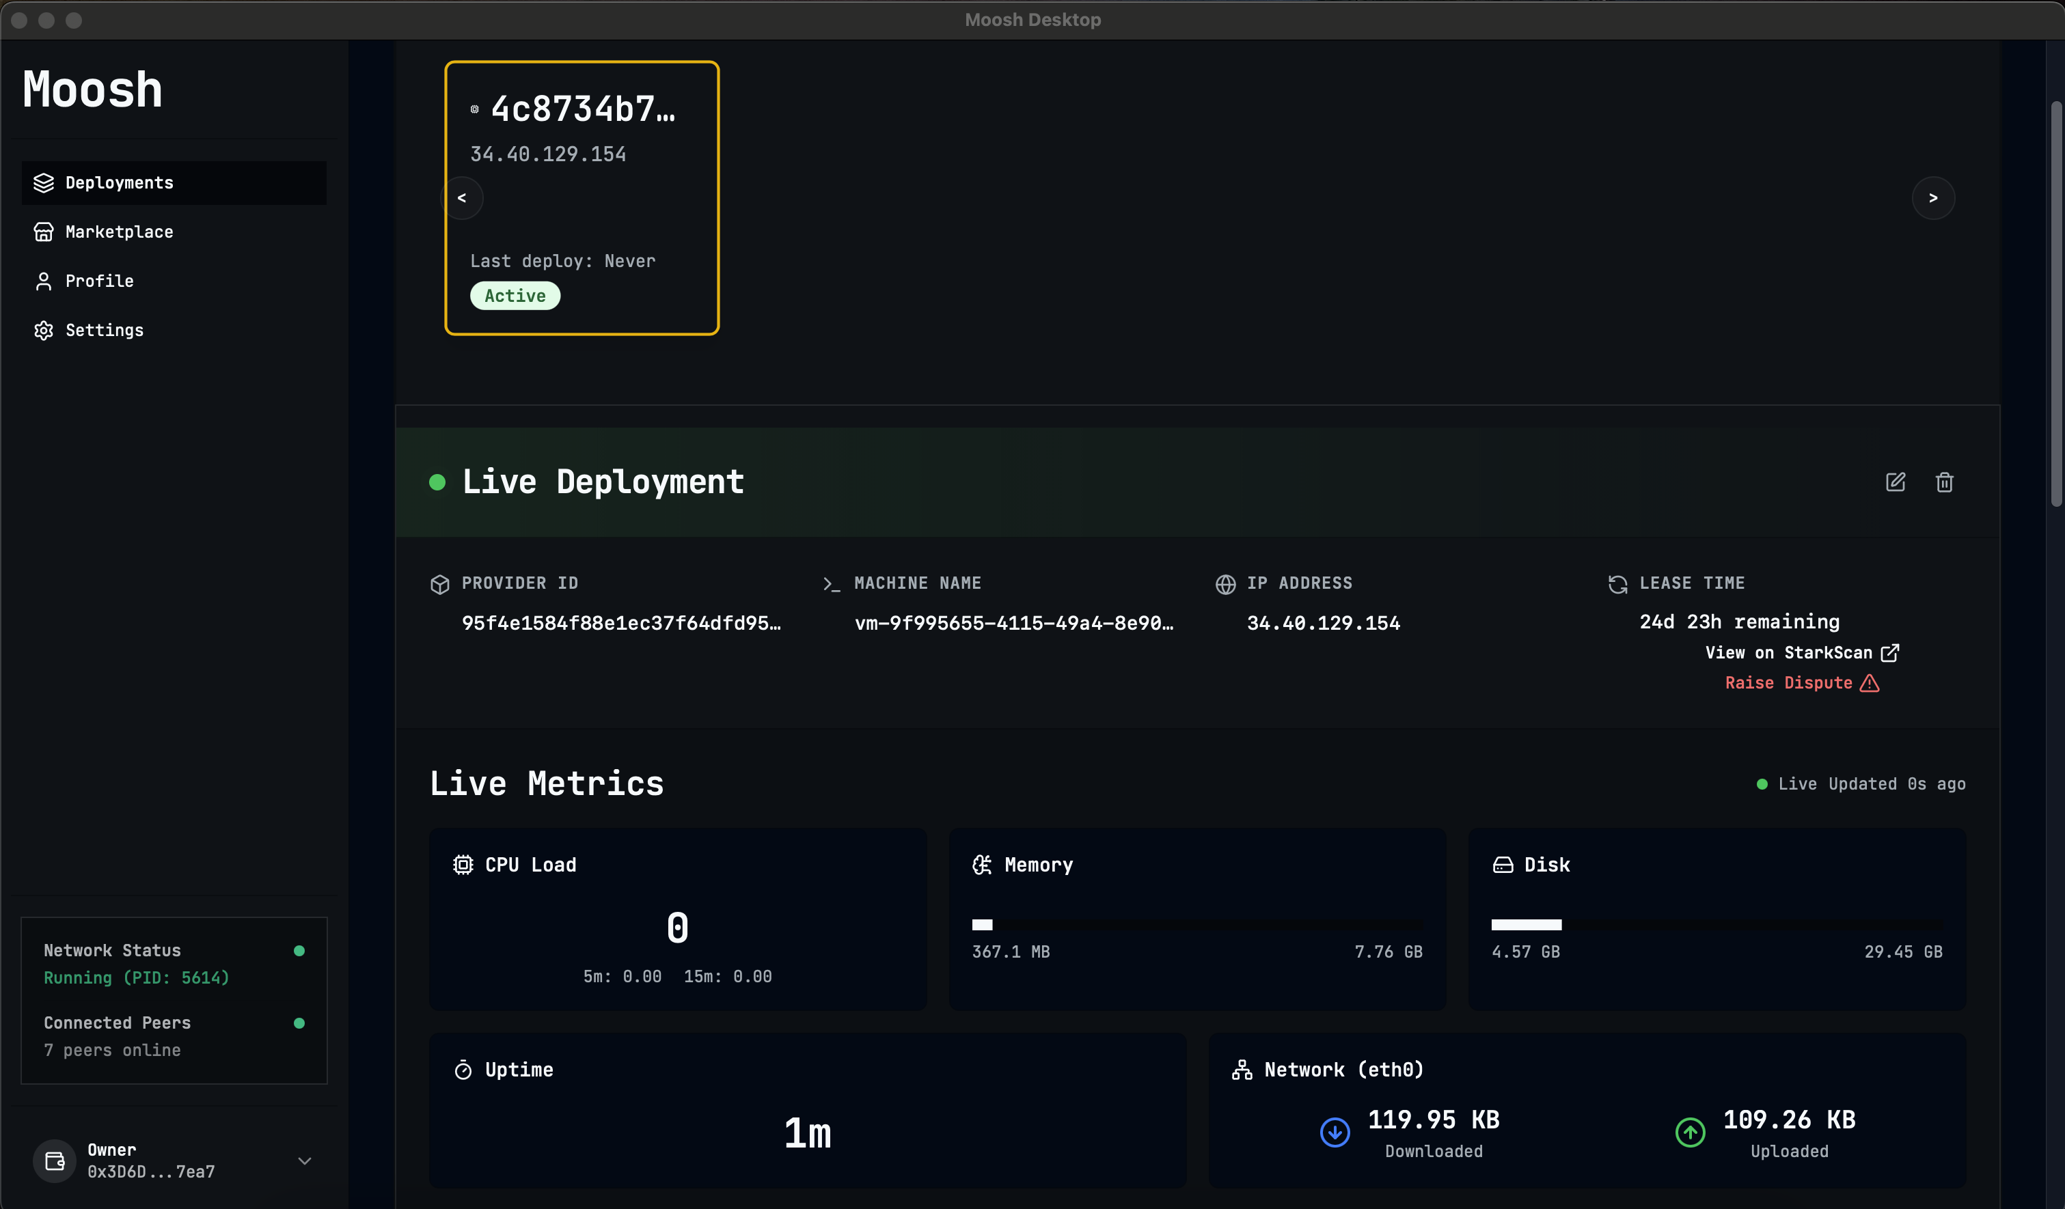Click the edit deployment pencil icon
Viewport: 2065px width, 1209px height.
1895,482
